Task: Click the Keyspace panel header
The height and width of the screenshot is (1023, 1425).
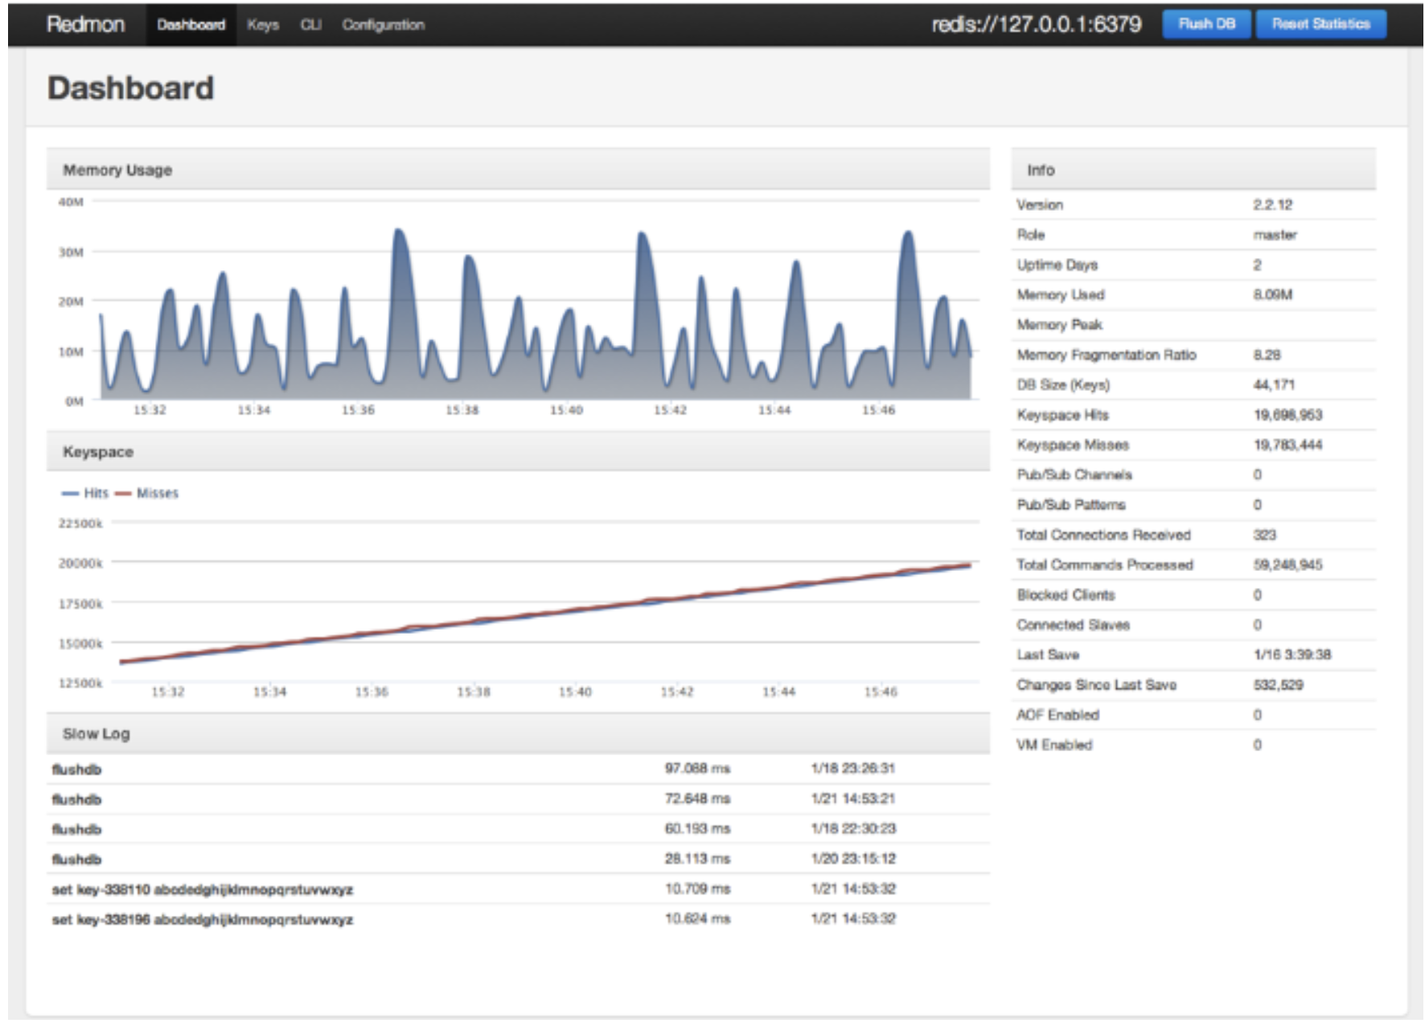Action: [518, 452]
